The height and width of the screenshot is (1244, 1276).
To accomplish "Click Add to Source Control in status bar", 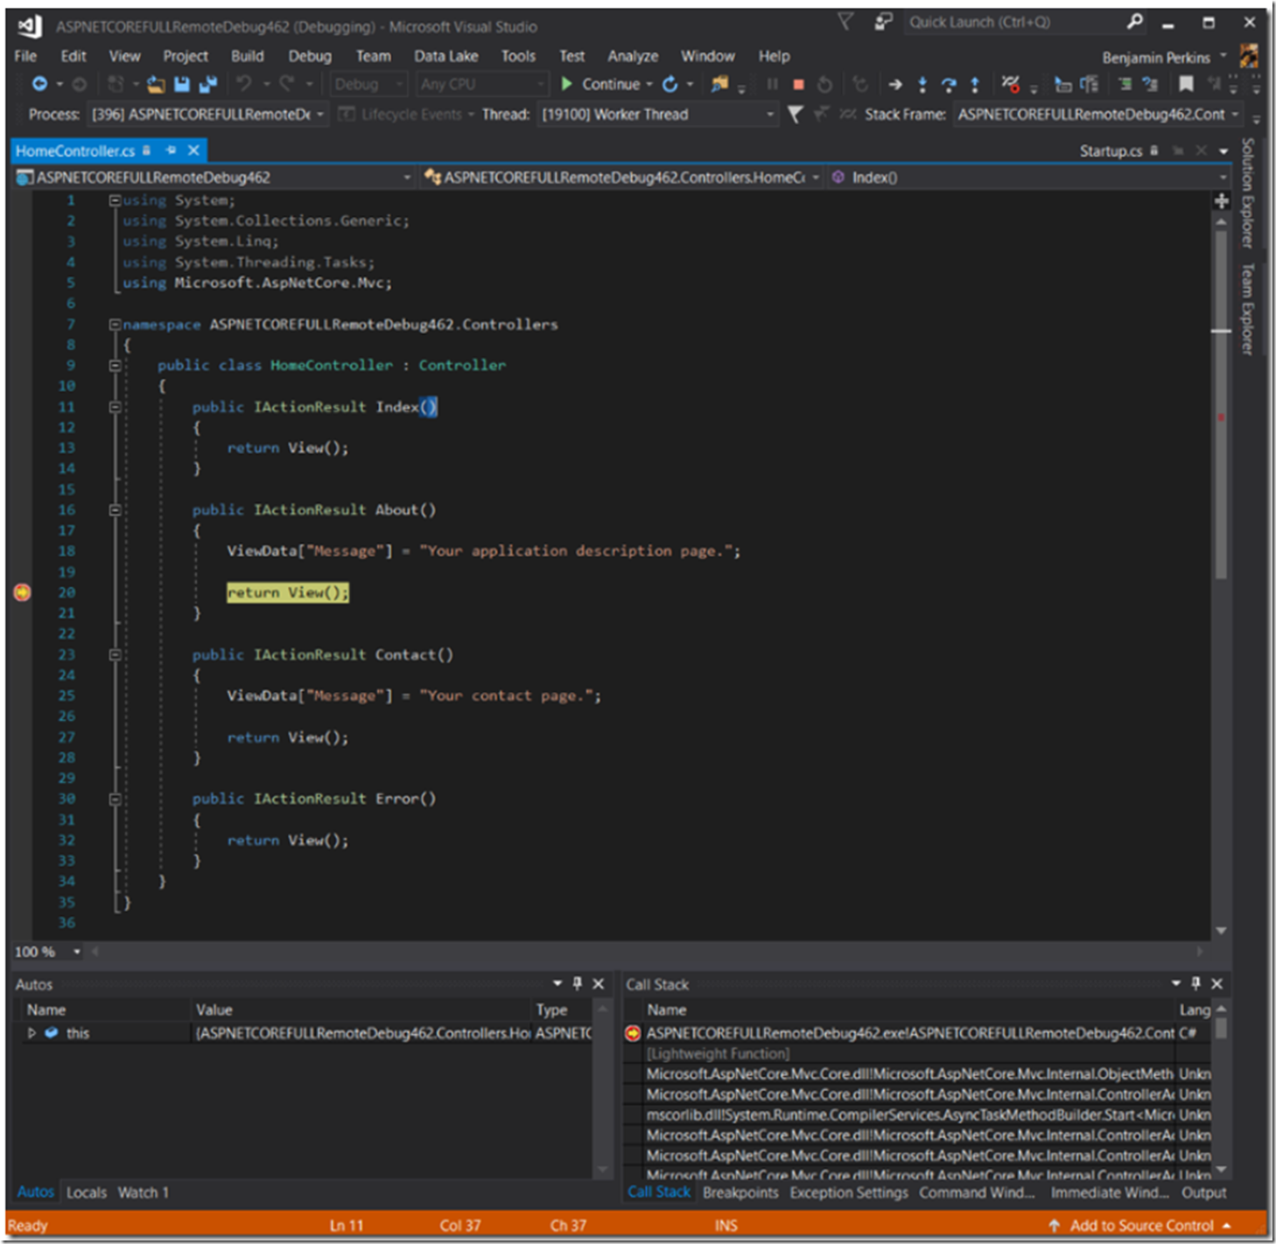I will point(1140,1225).
